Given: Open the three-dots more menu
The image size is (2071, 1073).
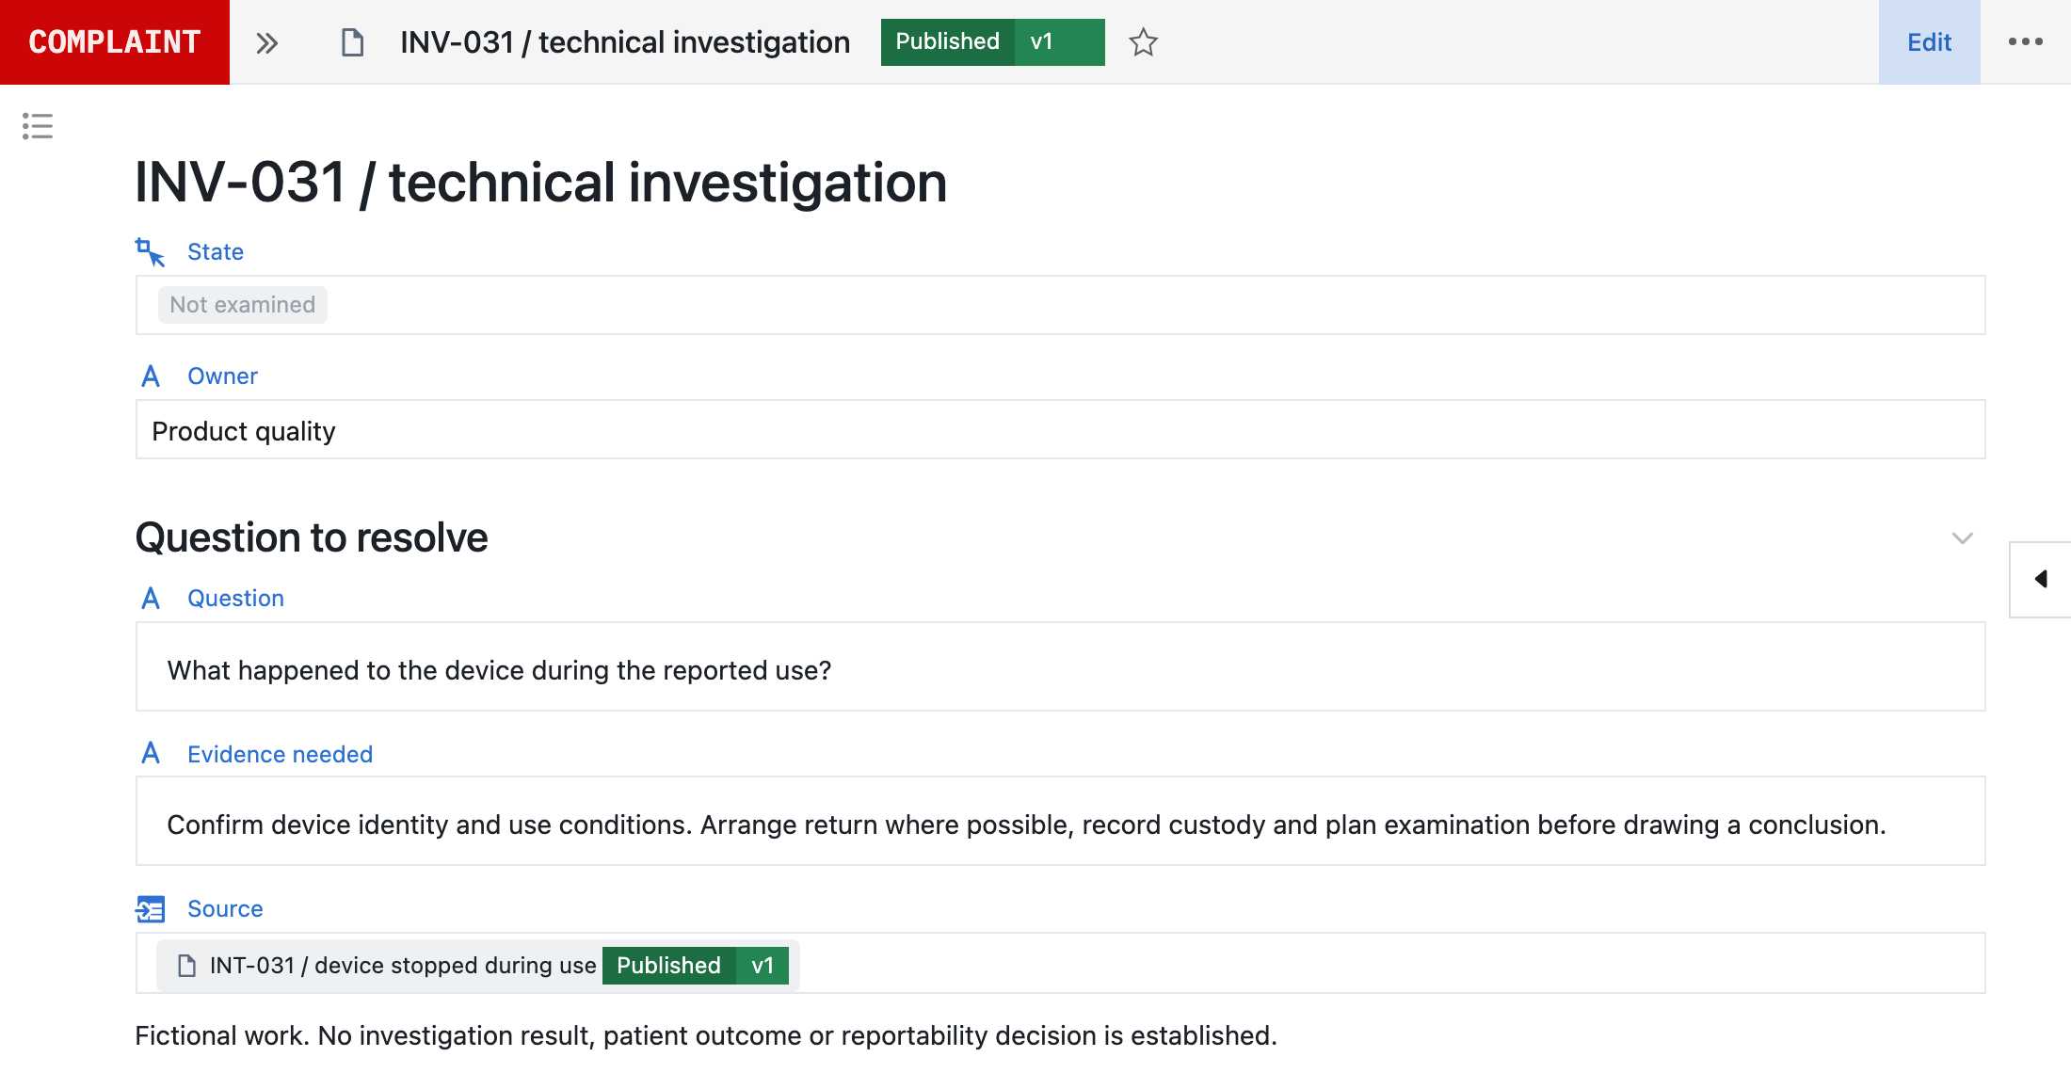Looking at the screenshot, I should (2026, 42).
